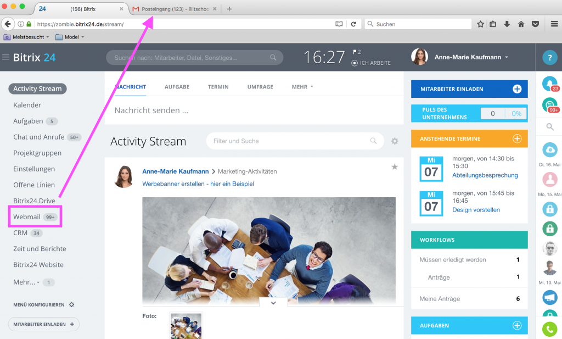Toggle the Bitrix24 left menu hamburger
Image resolution: width=562 pixels, height=339 pixels.
coord(5,57)
